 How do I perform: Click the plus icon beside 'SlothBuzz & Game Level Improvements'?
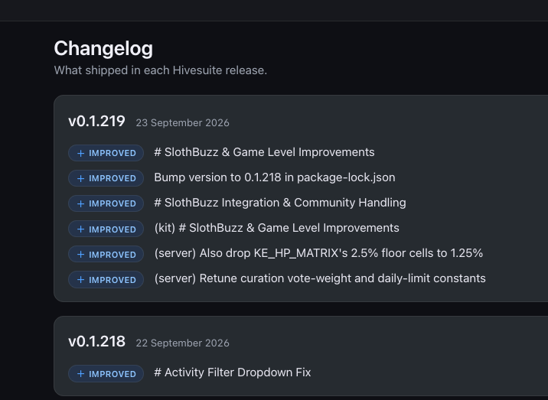[80, 153]
